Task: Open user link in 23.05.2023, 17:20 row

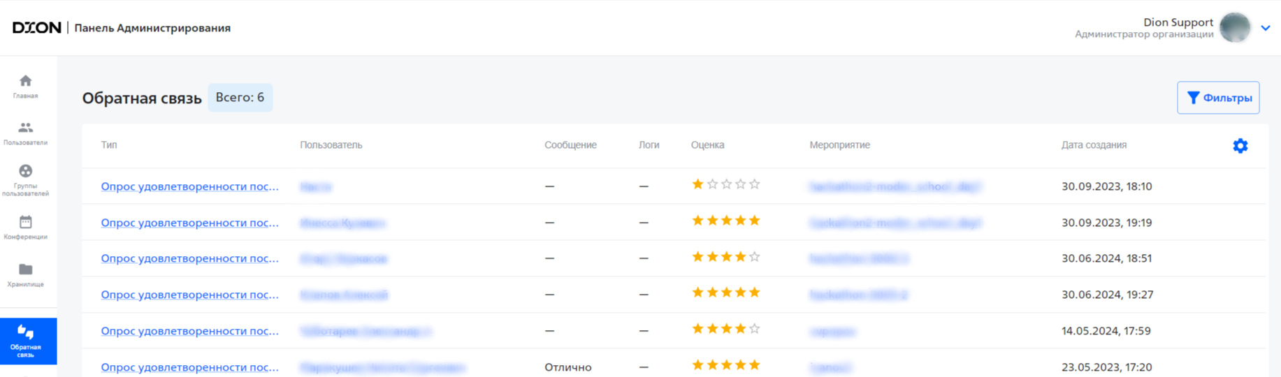Action: [x=382, y=368]
